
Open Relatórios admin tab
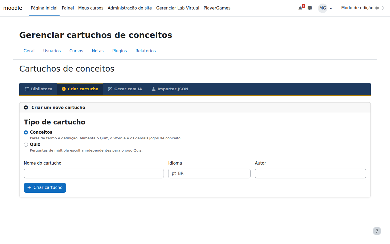(x=146, y=51)
